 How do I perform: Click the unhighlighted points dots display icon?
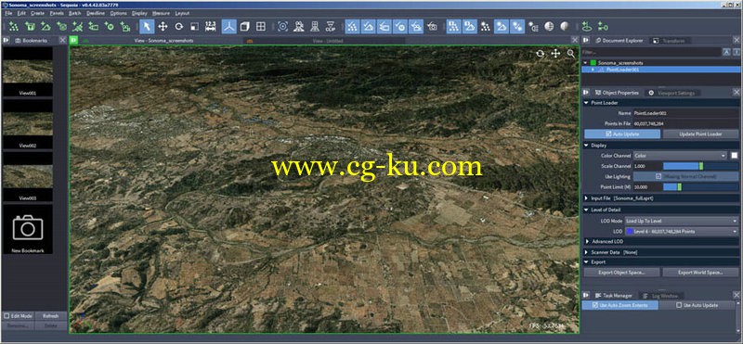pyautogui.click(x=485, y=27)
